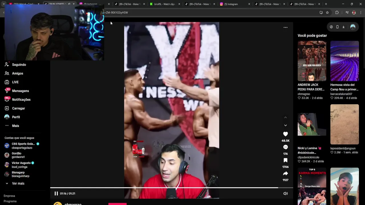Click the Chrome profile avatar in the toolbar
This screenshot has height=205, width=365.
[354, 13]
